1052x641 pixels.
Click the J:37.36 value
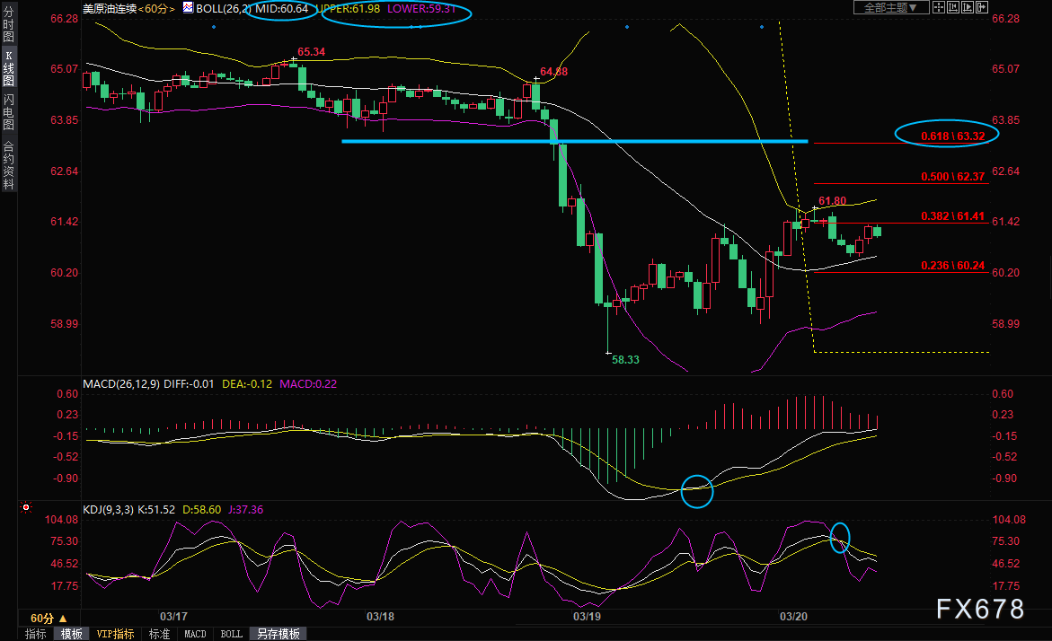pos(245,510)
